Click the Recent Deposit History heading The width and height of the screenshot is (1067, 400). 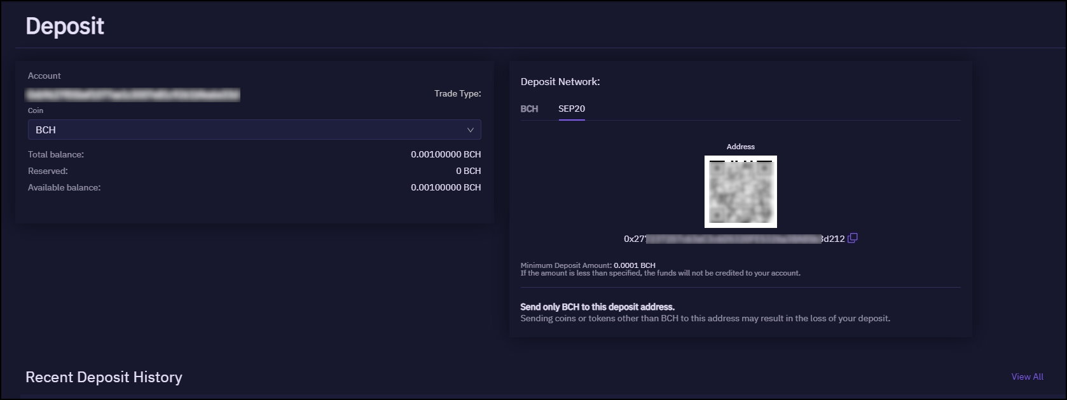pyautogui.click(x=104, y=377)
